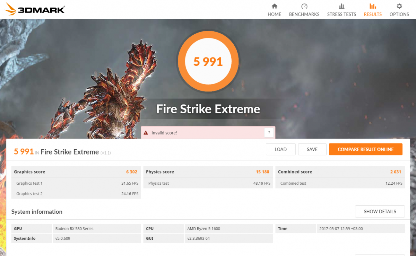Open the Home section
416x256 pixels.
coord(274,10)
